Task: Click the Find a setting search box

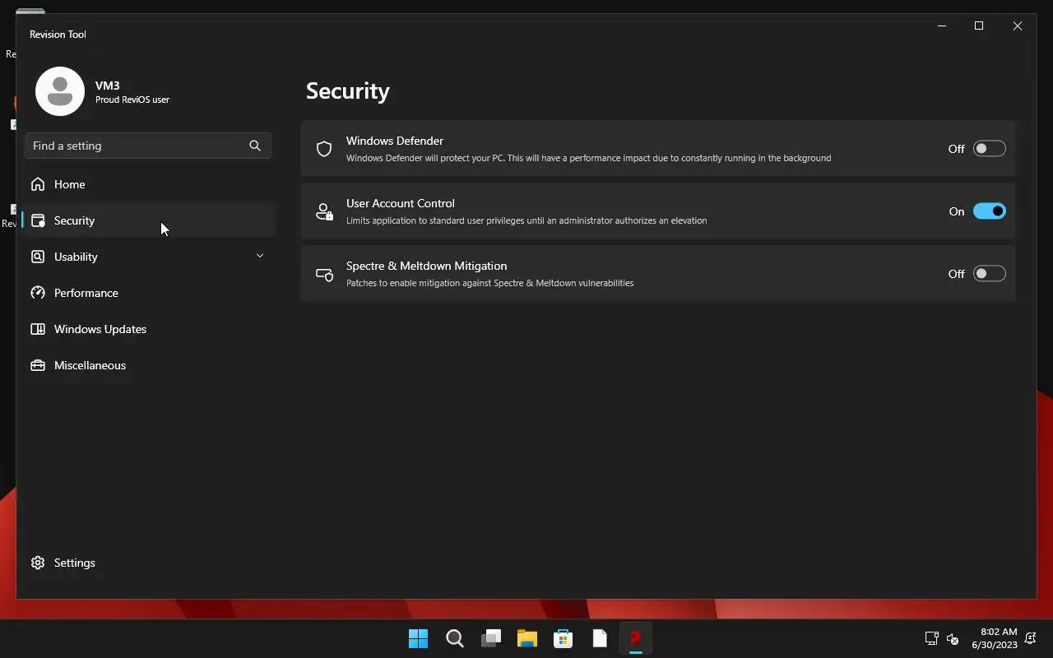Action: click(x=148, y=146)
